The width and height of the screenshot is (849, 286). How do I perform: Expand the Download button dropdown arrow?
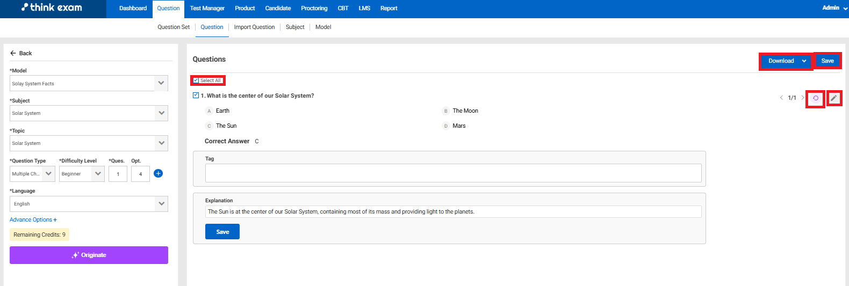coord(804,61)
